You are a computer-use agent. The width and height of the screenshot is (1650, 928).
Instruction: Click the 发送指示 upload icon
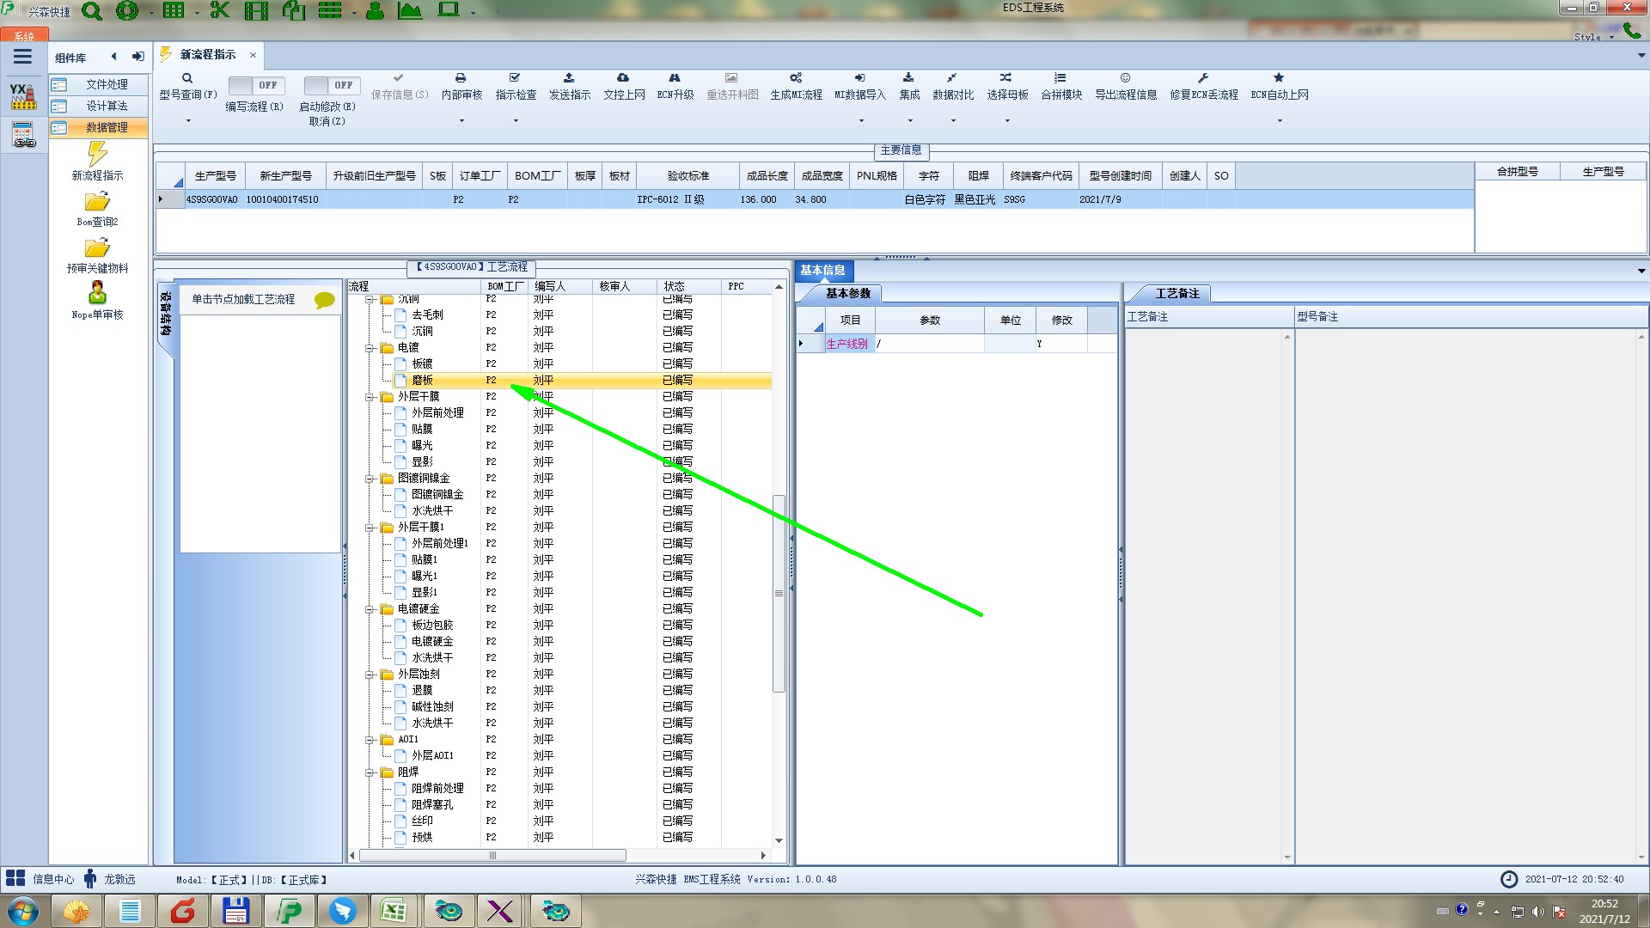(569, 78)
